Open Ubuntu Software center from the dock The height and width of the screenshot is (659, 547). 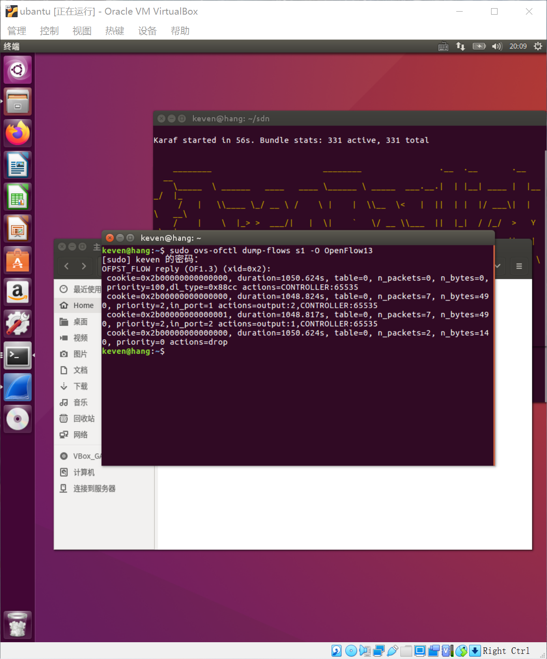tap(18, 261)
